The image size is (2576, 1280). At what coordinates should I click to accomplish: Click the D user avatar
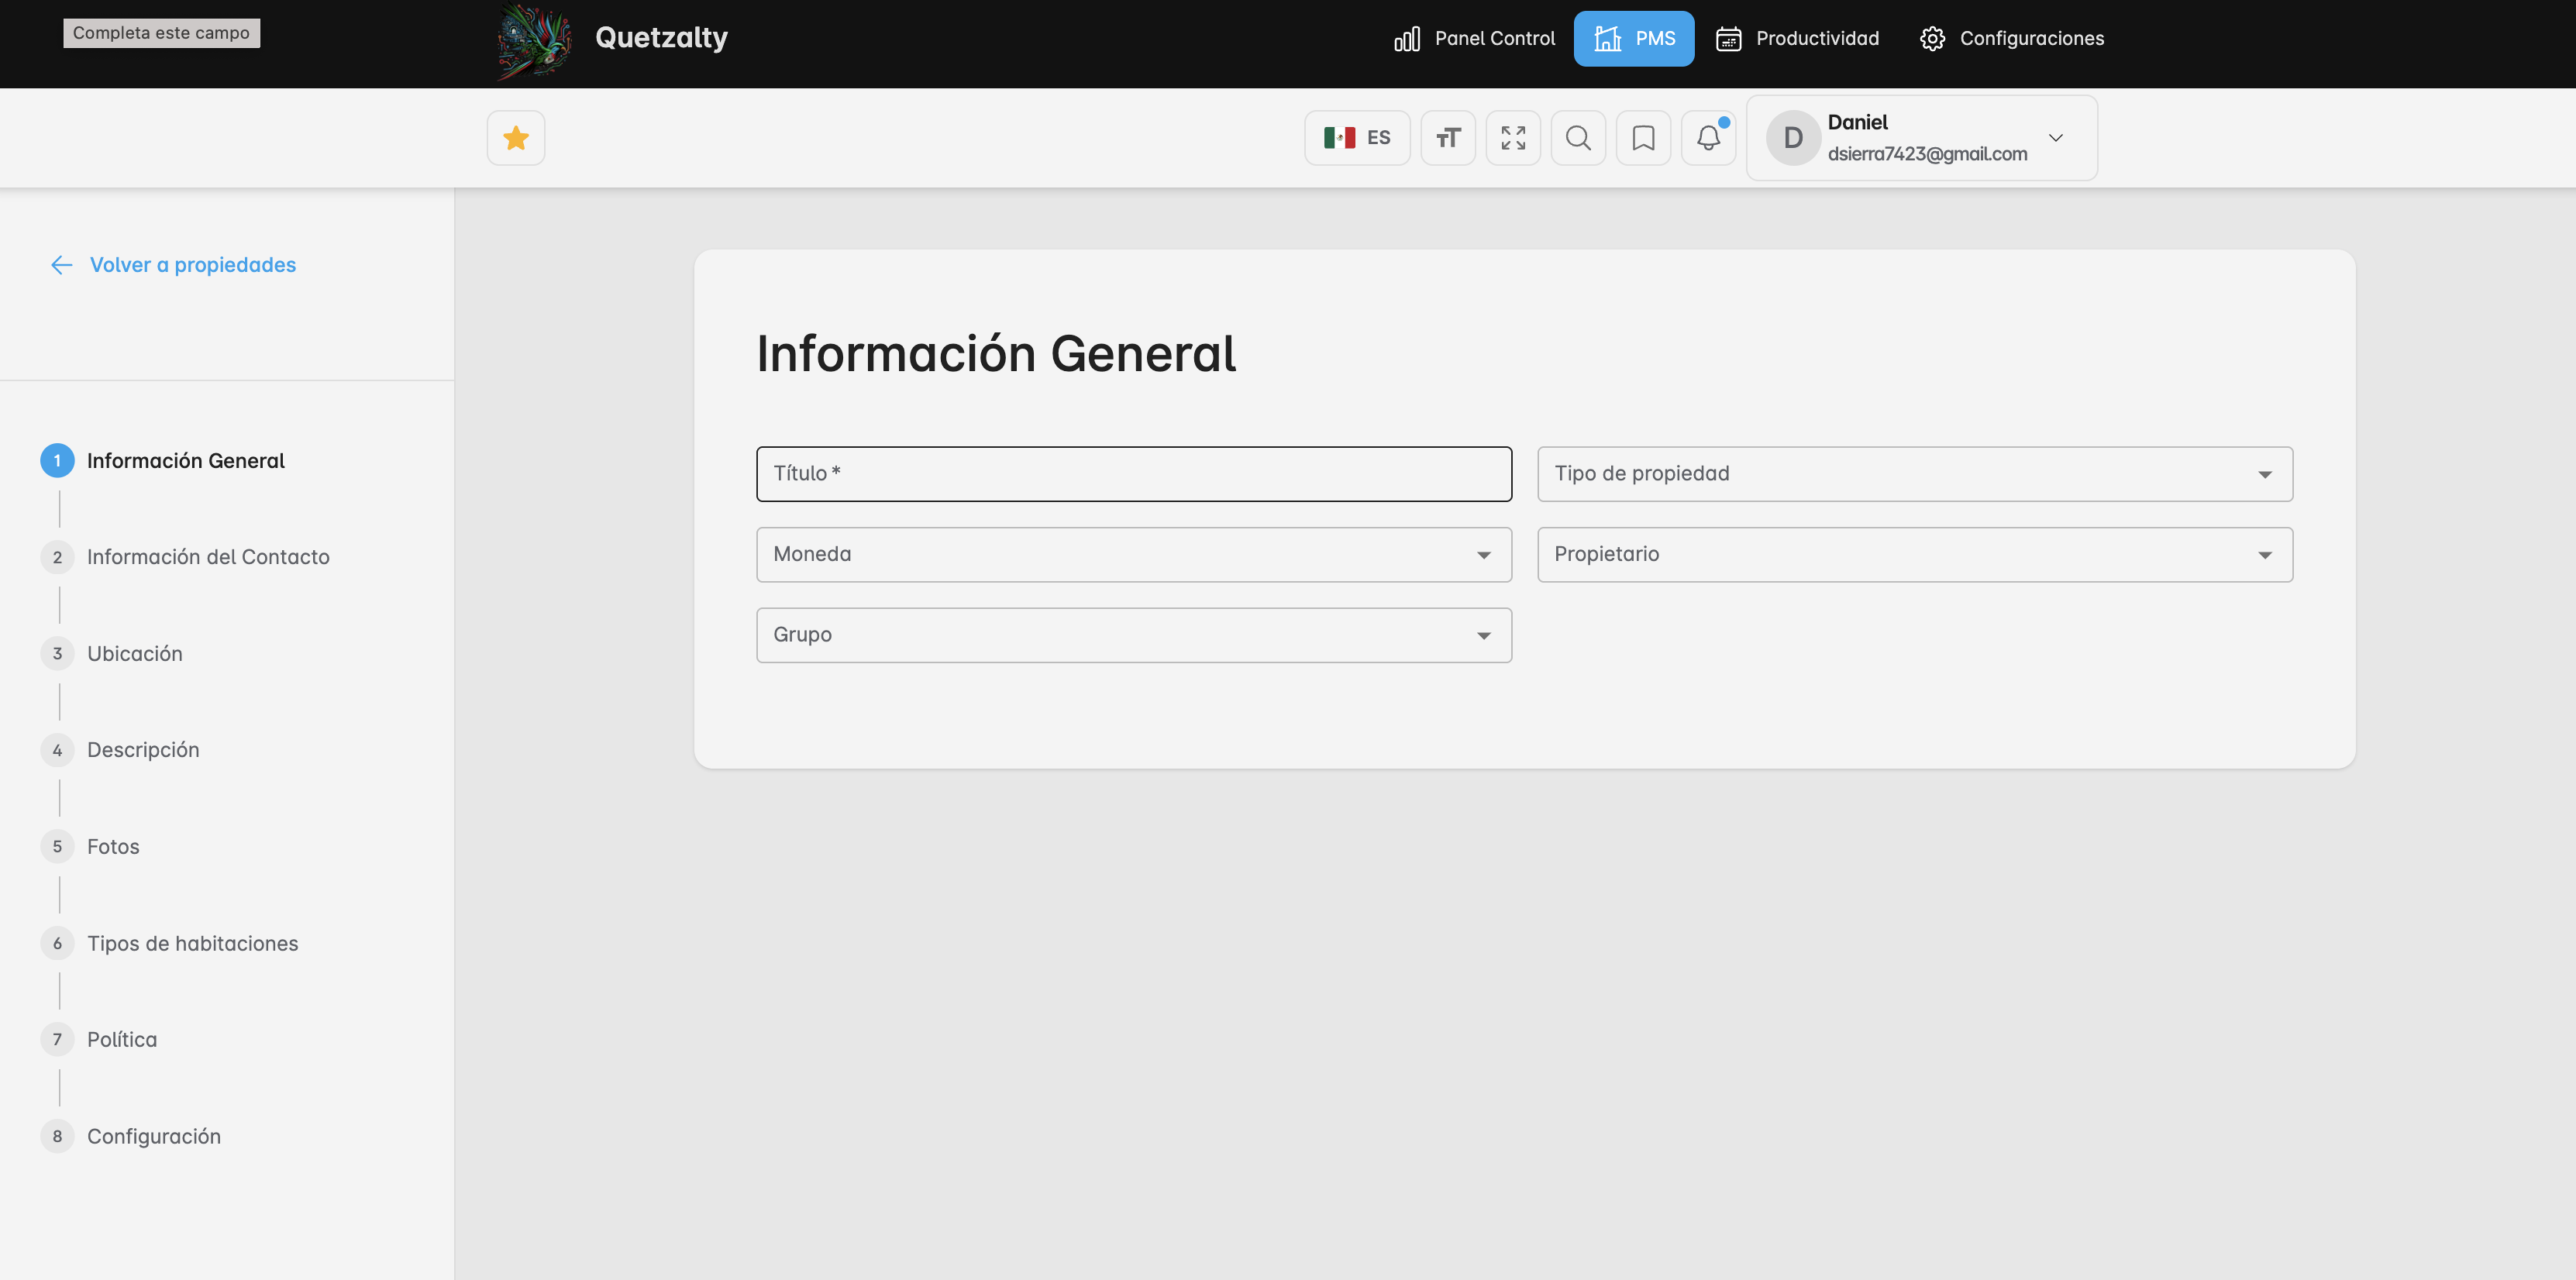pos(1792,138)
